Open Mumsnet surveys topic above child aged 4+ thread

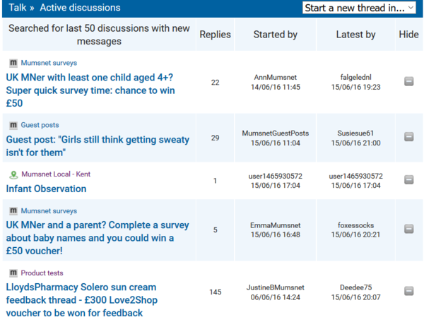(49, 63)
